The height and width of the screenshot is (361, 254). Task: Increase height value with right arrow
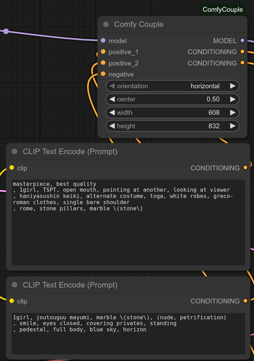(x=233, y=126)
